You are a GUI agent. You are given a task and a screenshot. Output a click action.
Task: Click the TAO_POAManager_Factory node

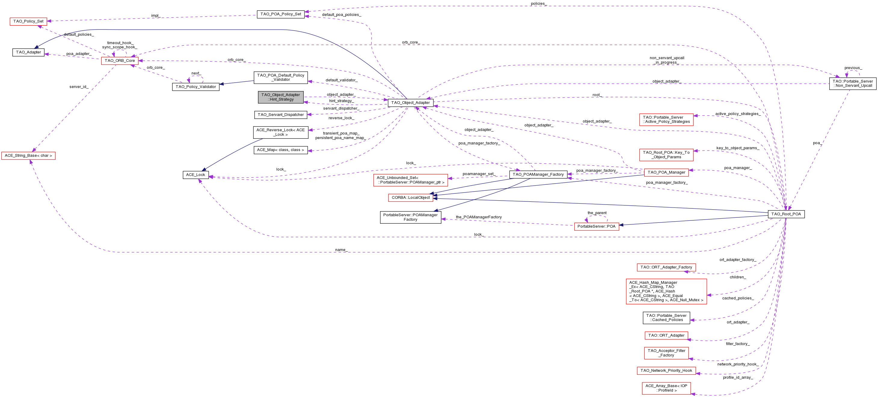[538, 174]
